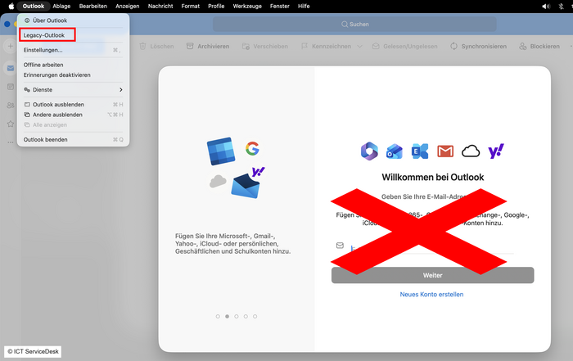Select the fifth onboarding page dot

pos(255,317)
